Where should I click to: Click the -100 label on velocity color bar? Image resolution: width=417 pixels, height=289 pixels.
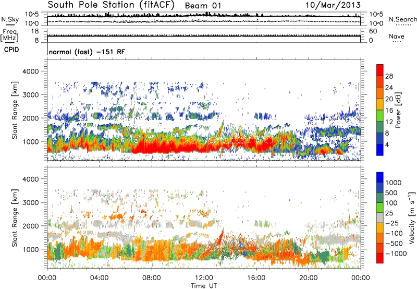(x=394, y=233)
